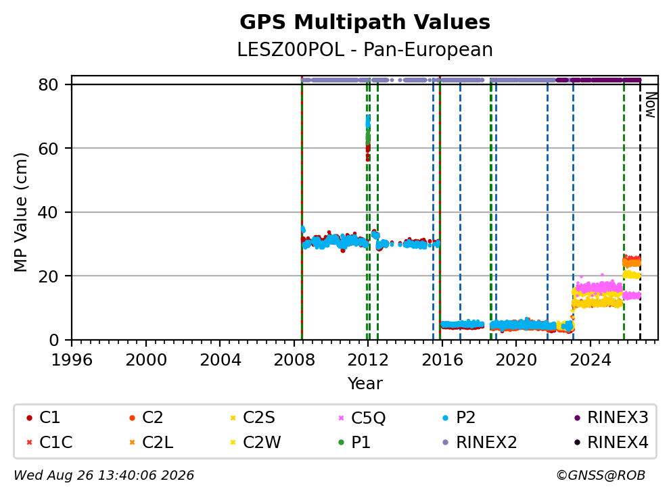Image resolution: width=671 pixels, height=496 pixels.
Task: Click the MP Value (cm) axis label
Action: 20,212
